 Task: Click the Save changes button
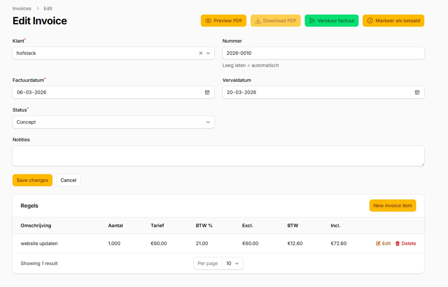32,180
